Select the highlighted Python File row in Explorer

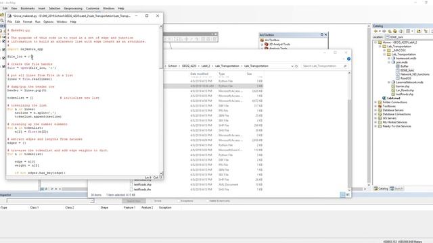coord(213,86)
